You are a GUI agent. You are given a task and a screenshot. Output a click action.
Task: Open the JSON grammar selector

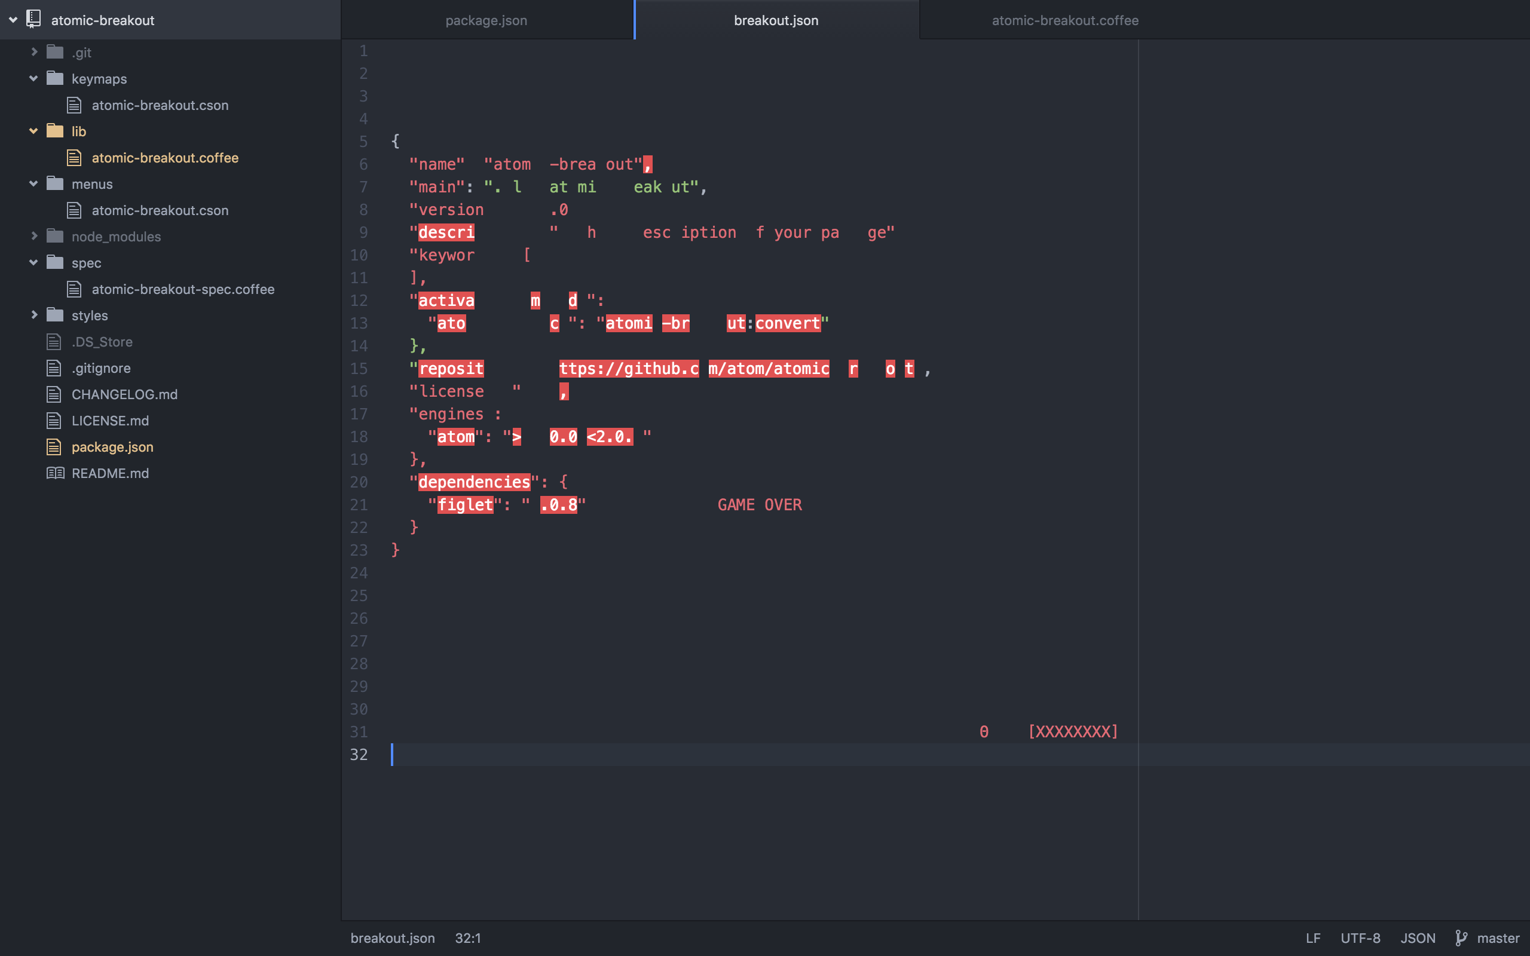click(x=1418, y=937)
